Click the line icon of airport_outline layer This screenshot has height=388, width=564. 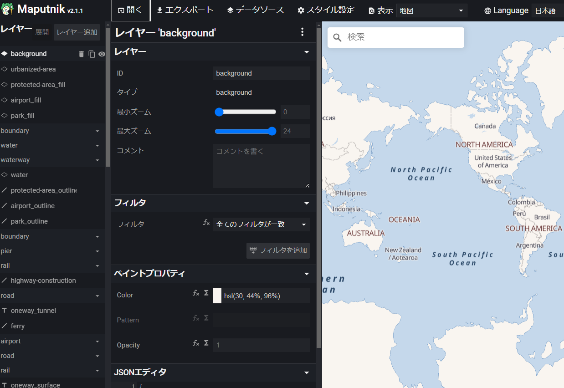point(5,206)
